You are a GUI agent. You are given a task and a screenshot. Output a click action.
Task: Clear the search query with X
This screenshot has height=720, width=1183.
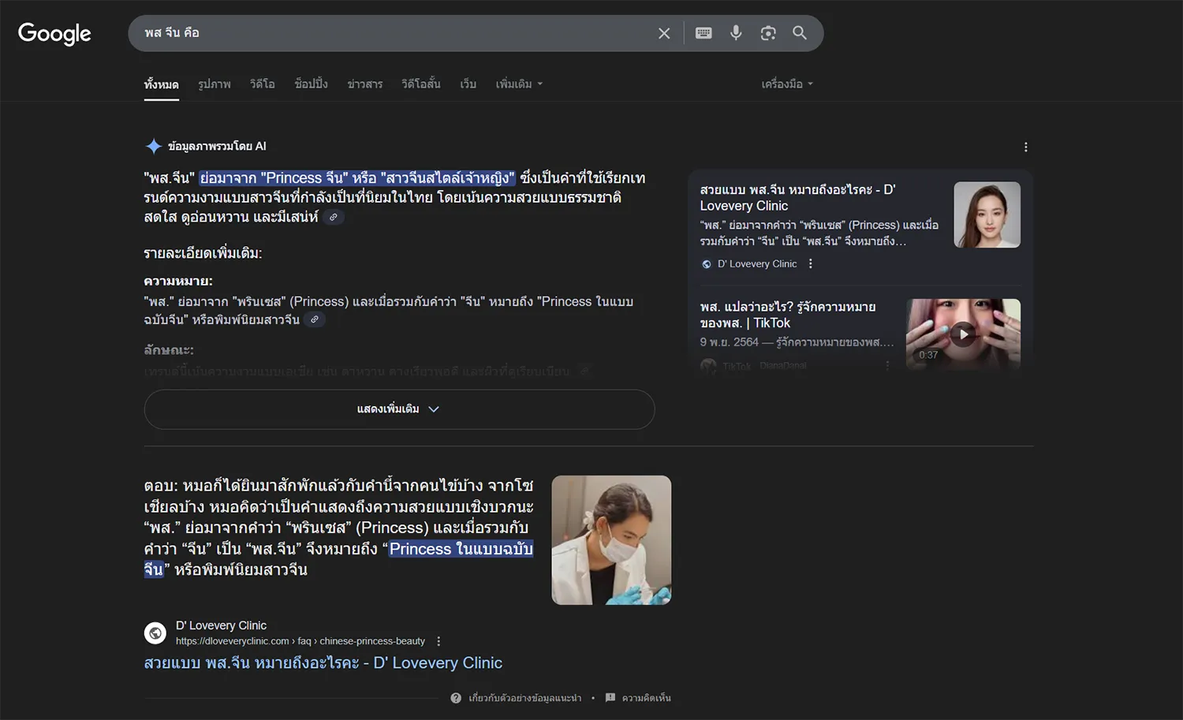tap(664, 33)
